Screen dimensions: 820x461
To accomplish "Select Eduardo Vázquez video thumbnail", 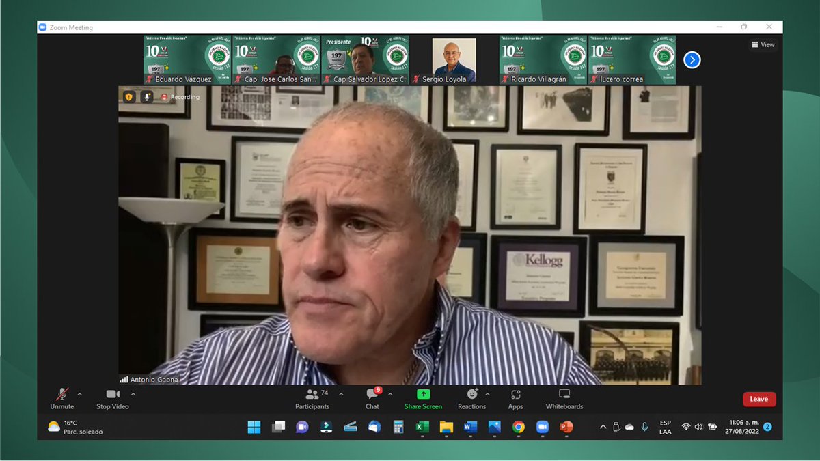I will click(187, 60).
